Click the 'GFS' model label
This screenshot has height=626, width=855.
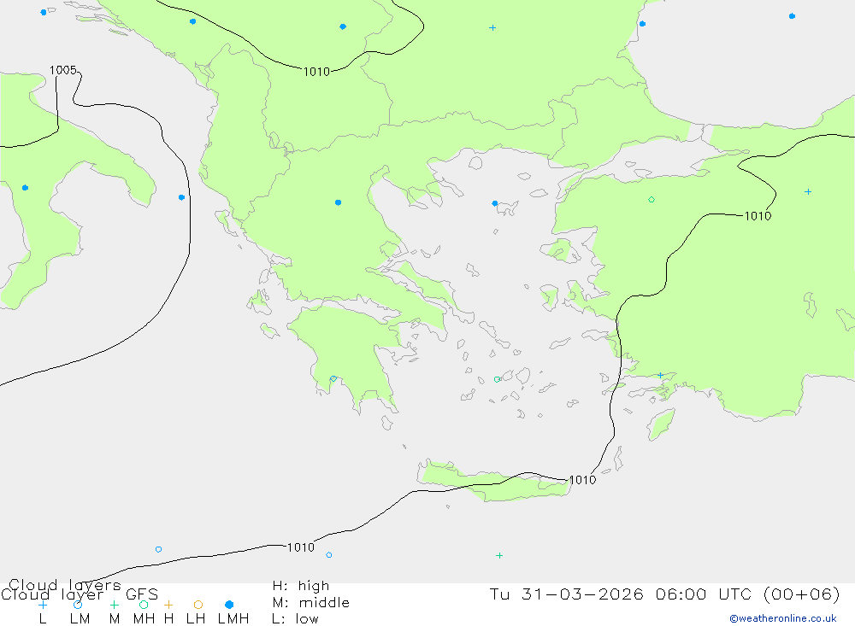(x=142, y=594)
